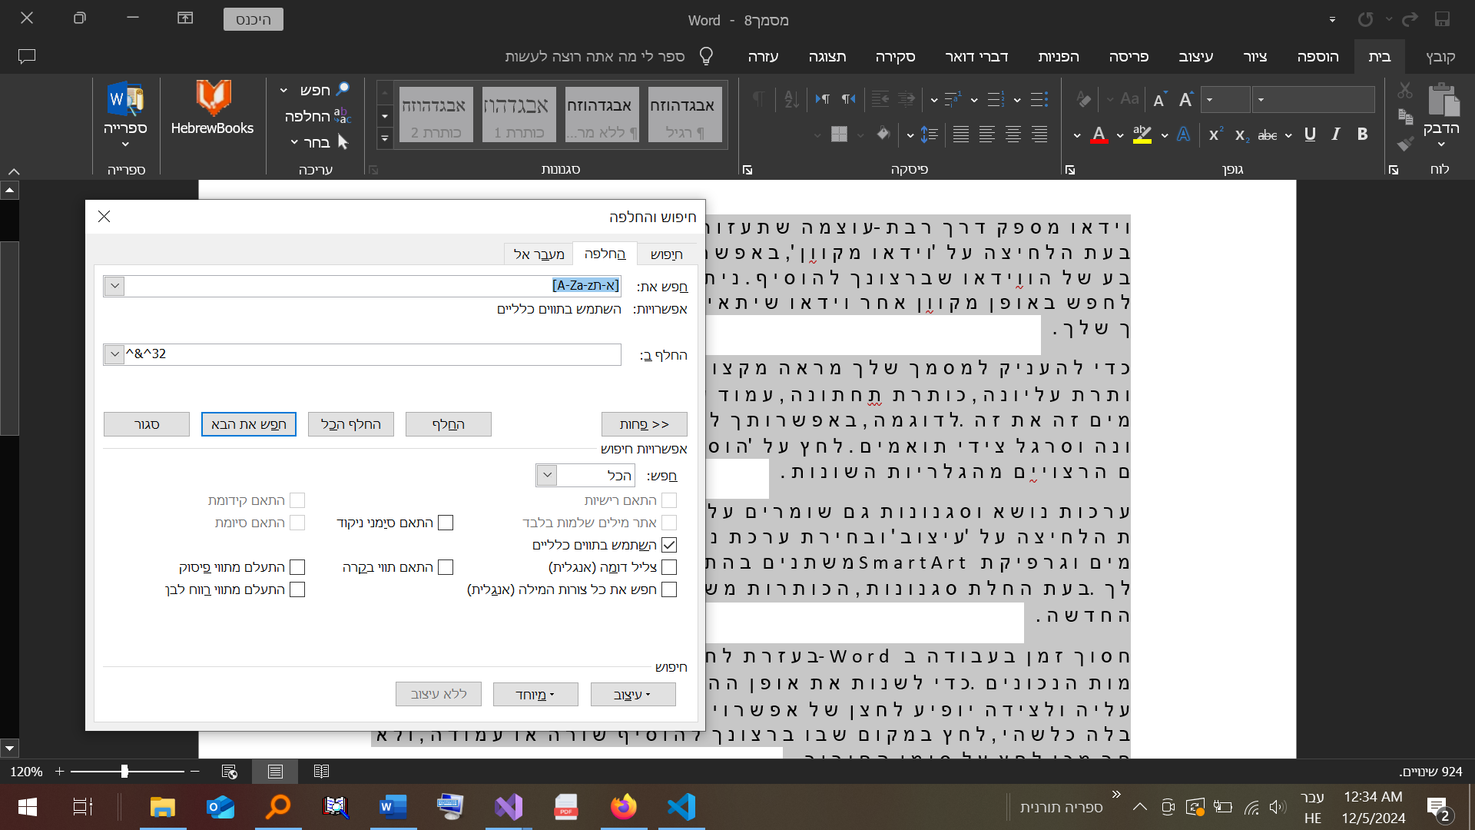1475x830 pixels.
Task: Click the Clear All Formatting icon
Action: tap(1083, 99)
